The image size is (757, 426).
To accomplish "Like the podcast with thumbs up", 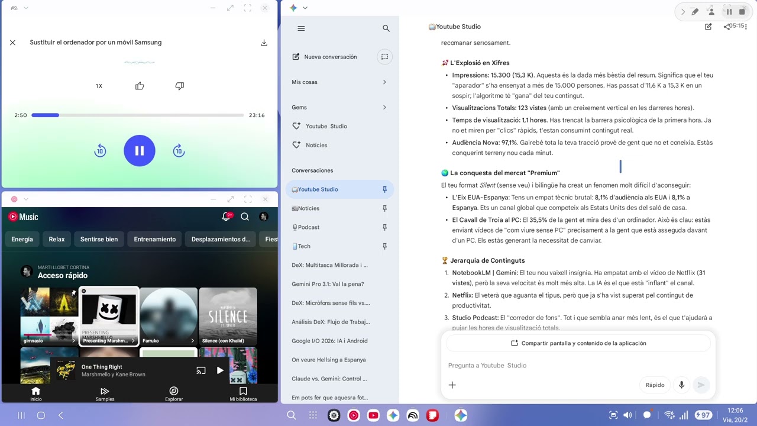I will pyautogui.click(x=140, y=86).
